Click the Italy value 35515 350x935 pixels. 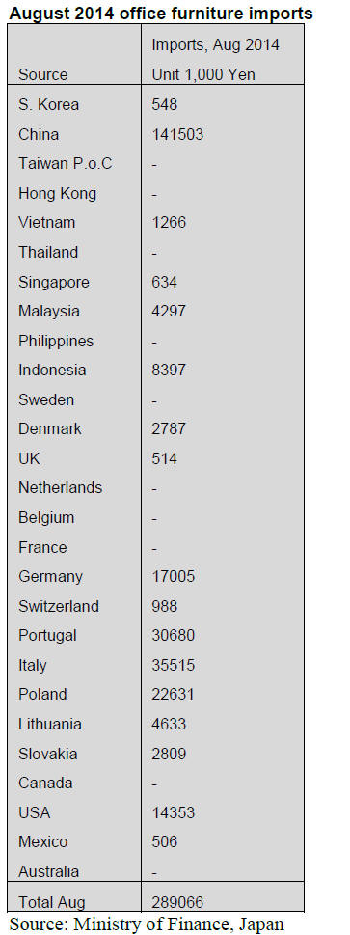[x=173, y=665]
